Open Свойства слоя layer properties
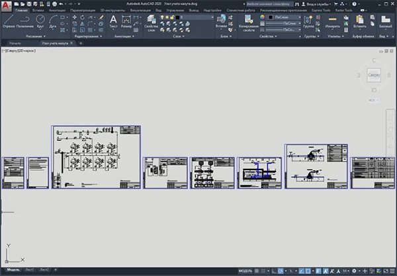Image resolution: width=397 pixels, height=276 pixels. pos(151,23)
